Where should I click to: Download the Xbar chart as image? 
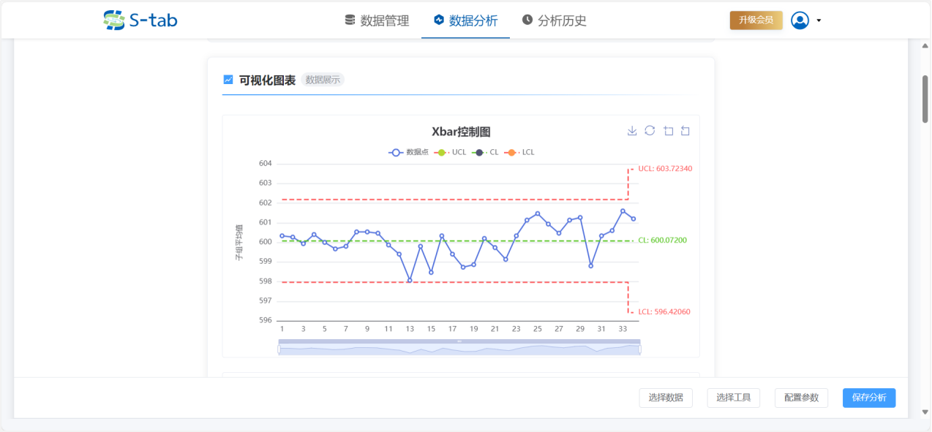tap(632, 131)
